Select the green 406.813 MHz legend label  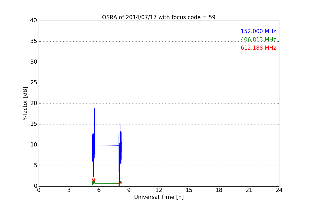(258, 40)
